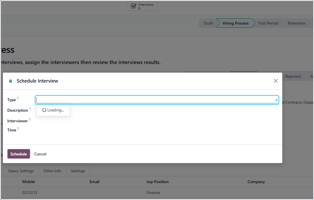This screenshot has width=314, height=200.
Task: Close the Schedule Interview dialog
Action: coord(276,81)
